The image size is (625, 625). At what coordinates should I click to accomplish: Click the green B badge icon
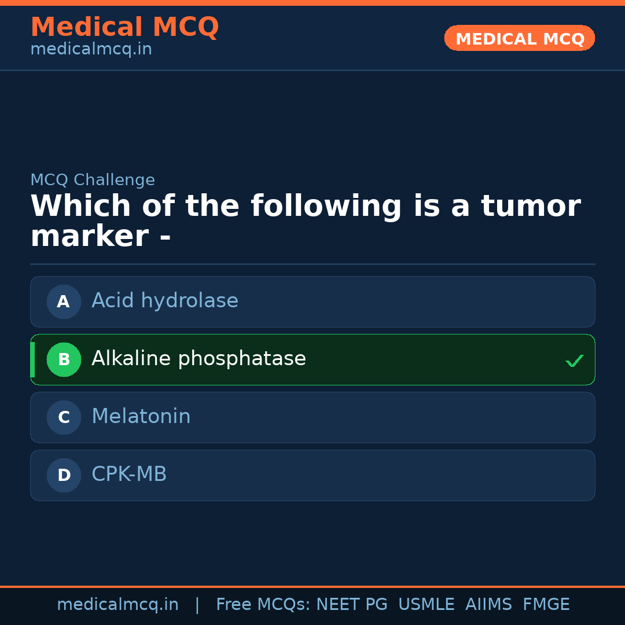pyautogui.click(x=64, y=359)
